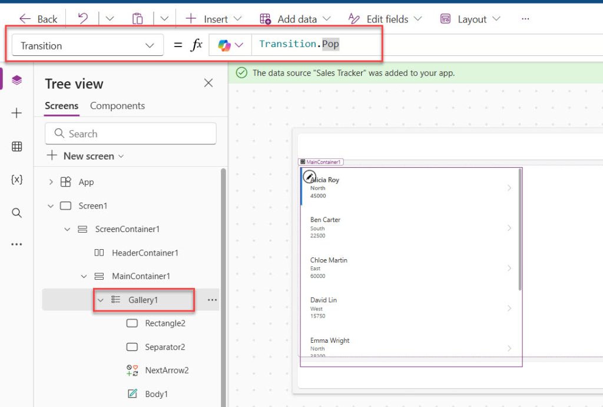Click the Tree view search field

click(x=131, y=134)
